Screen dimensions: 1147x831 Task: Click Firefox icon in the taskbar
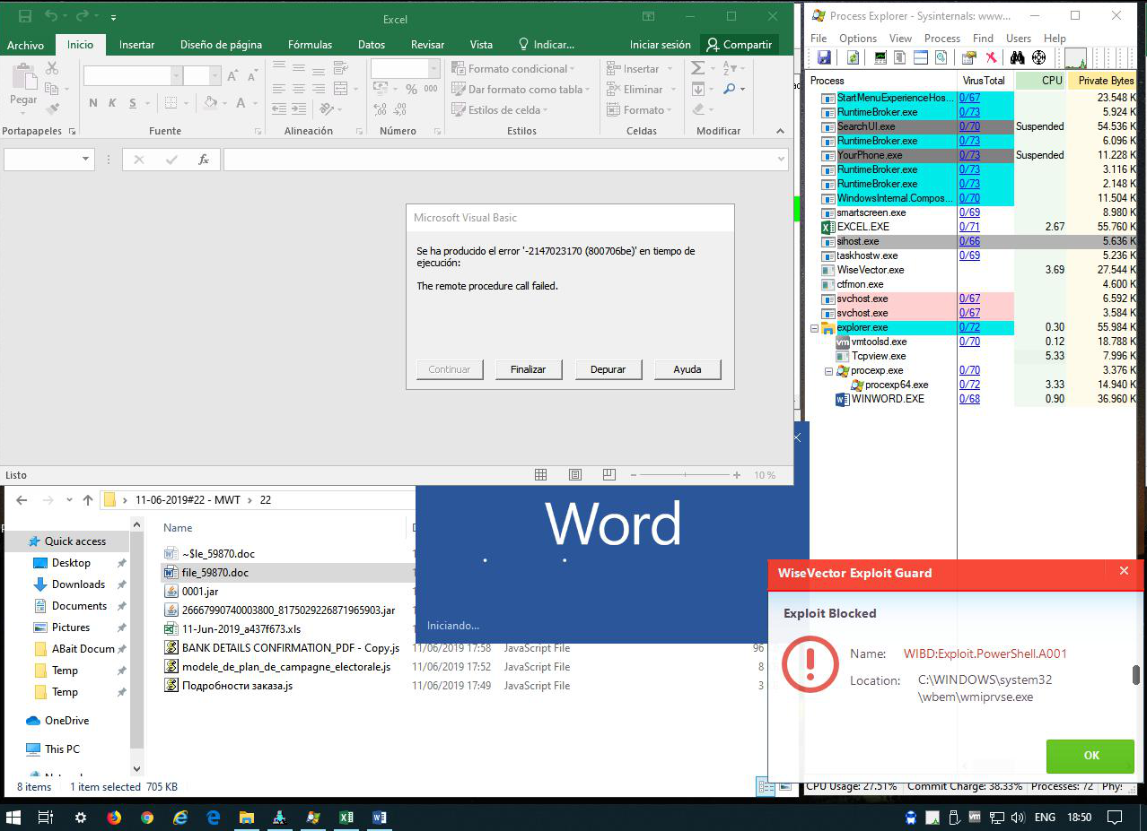(x=114, y=818)
